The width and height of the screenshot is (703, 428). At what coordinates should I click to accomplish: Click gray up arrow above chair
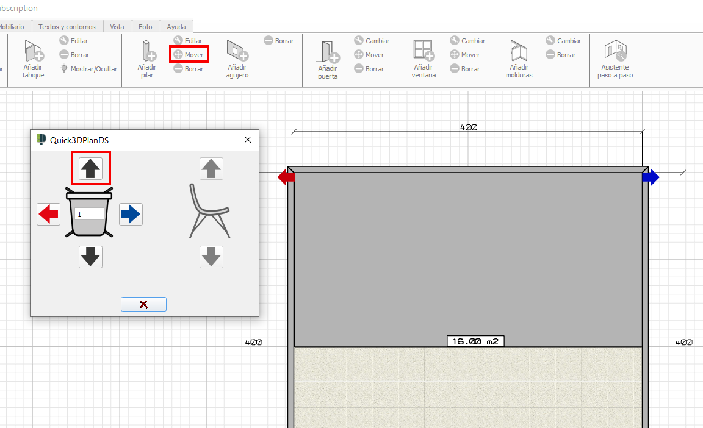(x=211, y=168)
